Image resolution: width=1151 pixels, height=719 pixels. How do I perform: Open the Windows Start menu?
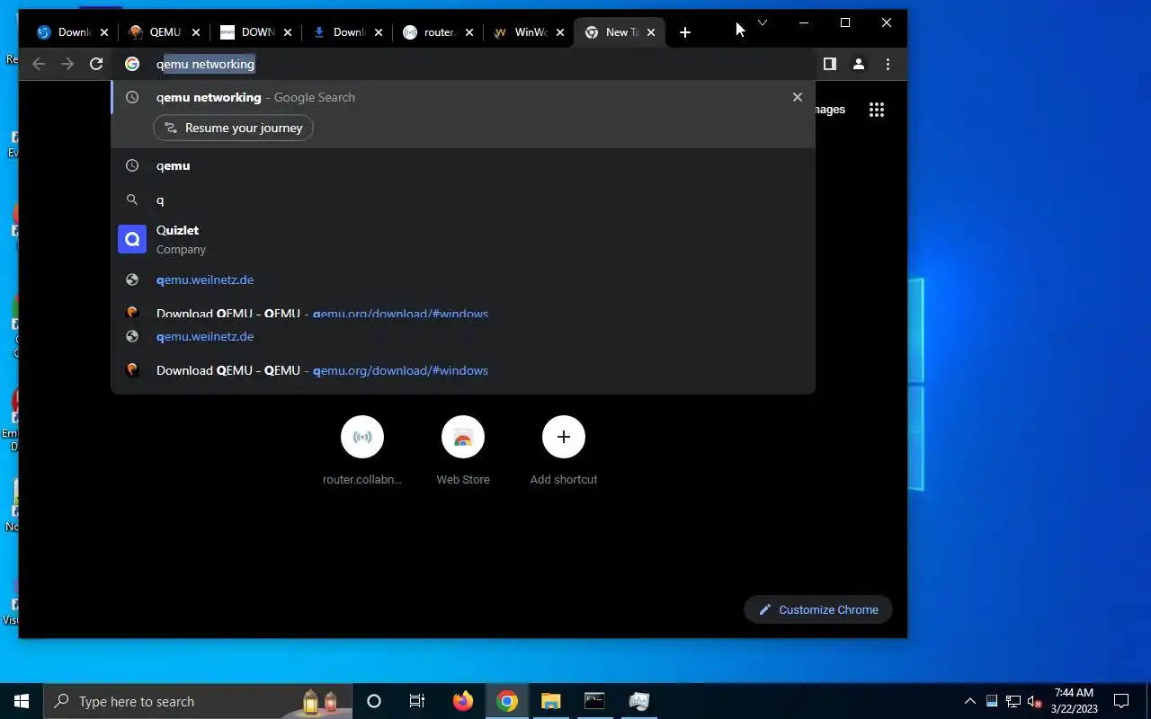22,701
